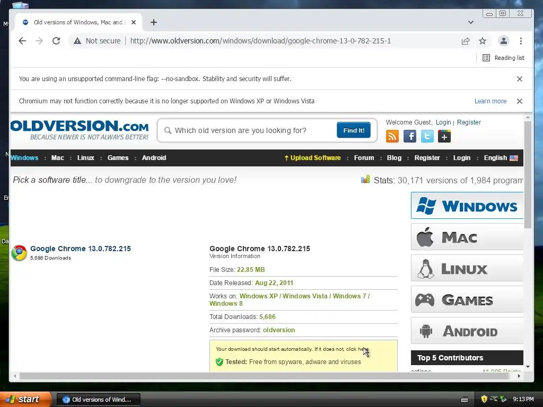The image size is (543, 407).
Task: Open a new tab with plus button
Action: (154, 22)
